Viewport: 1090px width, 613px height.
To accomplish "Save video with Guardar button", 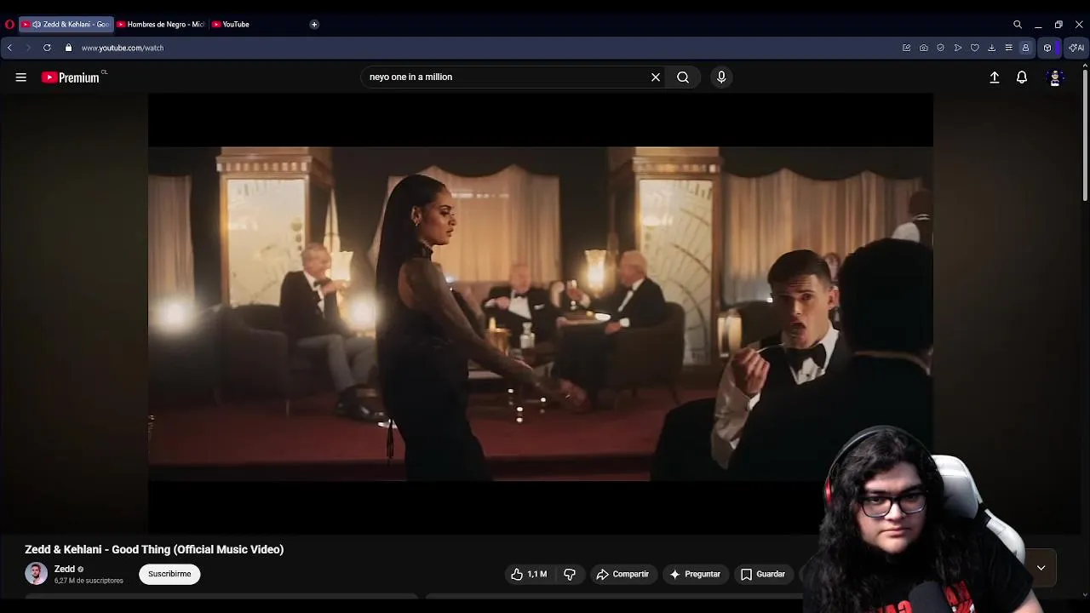I will pyautogui.click(x=763, y=574).
